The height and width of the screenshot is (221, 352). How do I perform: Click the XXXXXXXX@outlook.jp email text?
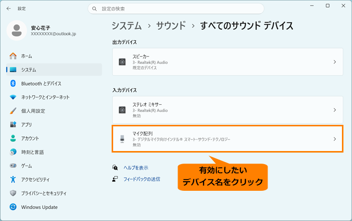[x=53, y=34]
